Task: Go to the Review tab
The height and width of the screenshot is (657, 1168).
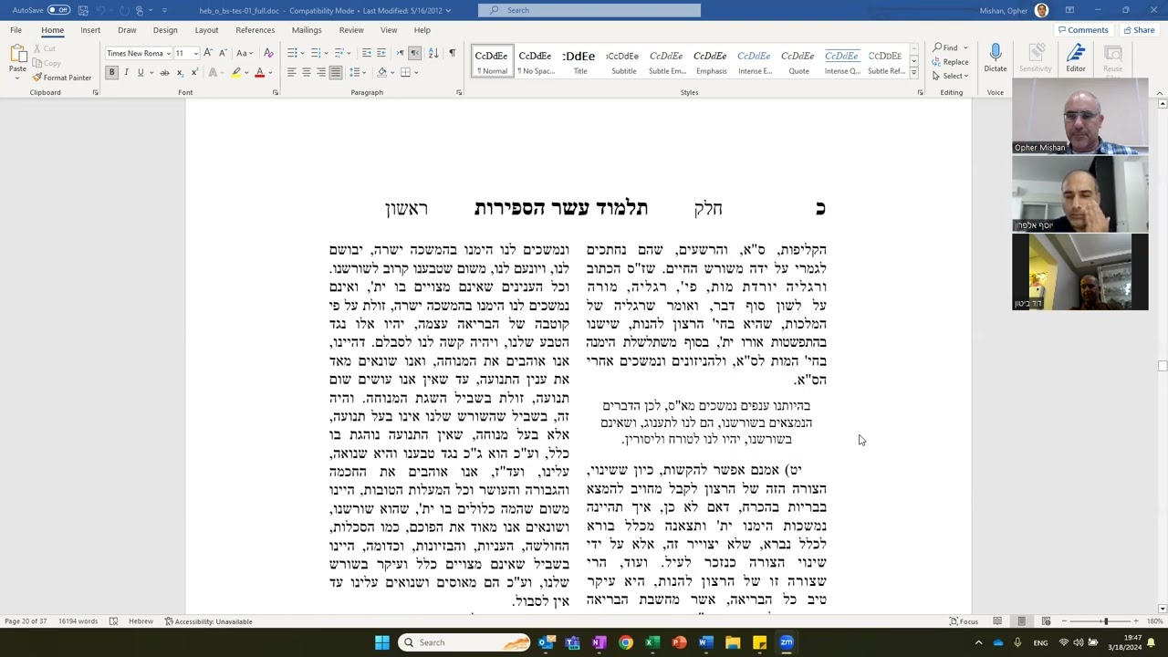Action: [x=351, y=30]
